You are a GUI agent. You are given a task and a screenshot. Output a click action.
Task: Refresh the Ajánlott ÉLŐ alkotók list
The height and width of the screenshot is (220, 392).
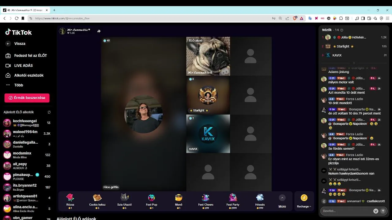(x=49, y=112)
